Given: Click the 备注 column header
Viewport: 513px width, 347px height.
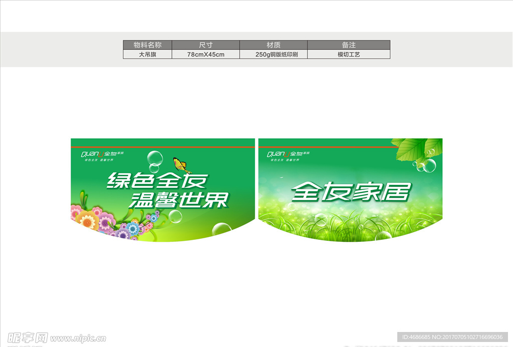Looking at the screenshot, I should click(x=349, y=45).
